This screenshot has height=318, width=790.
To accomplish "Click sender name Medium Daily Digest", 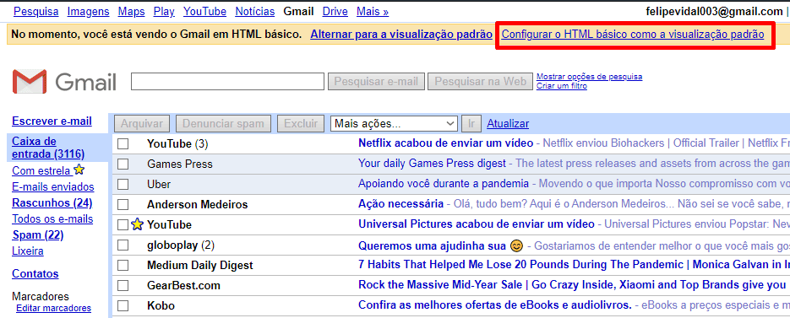I will tap(200, 265).
